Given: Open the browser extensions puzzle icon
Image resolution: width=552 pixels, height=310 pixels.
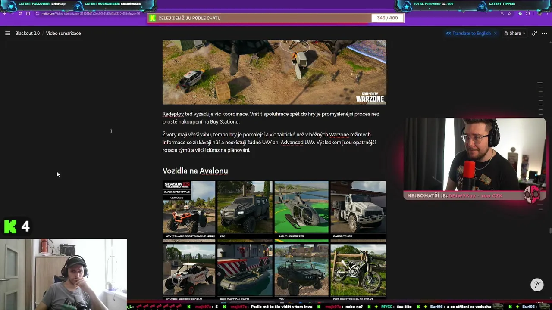Looking at the screenshot, I should point(528,14).
